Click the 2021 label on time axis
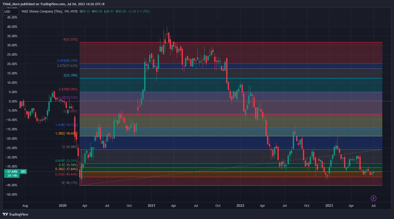394x219 pixels. pyautogui.click(x=151, y=205)
